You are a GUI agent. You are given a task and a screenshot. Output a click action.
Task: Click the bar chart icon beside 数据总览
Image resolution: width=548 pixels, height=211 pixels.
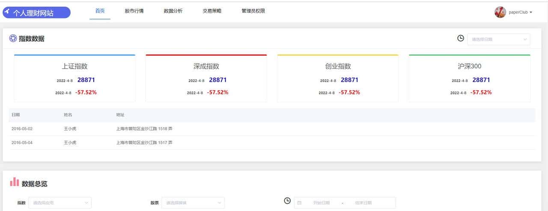pos(15,182)
